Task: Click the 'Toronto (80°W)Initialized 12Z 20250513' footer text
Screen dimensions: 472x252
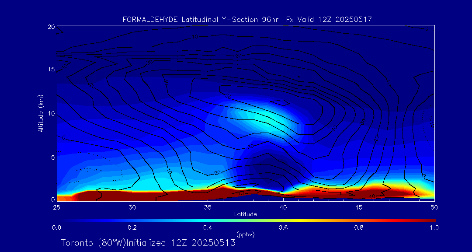Action: [148, 243]
